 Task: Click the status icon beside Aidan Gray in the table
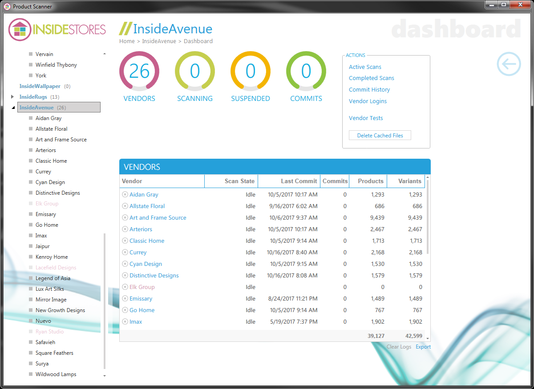click(x=125, y=195)
